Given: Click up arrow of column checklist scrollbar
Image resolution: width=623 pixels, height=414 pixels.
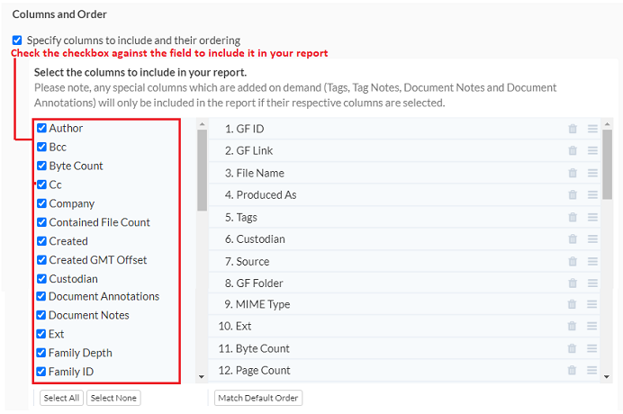Looking at the screenshot, I should point(202,123).
